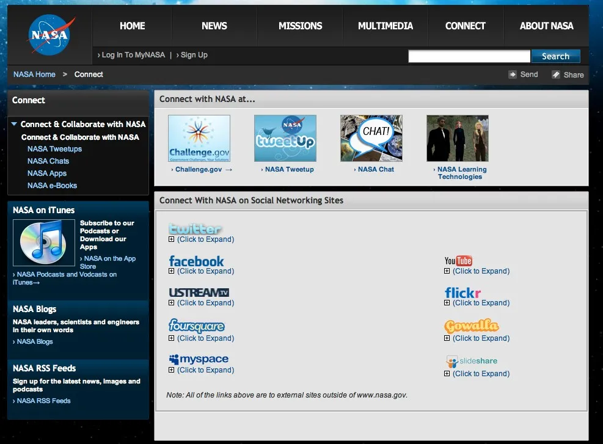This screenshot has width=603, height=444.
Task: Click the Send arrow icon
Action: pos(512,75)
